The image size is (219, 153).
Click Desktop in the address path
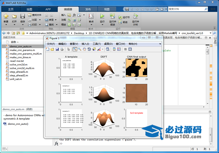(79, 33)
